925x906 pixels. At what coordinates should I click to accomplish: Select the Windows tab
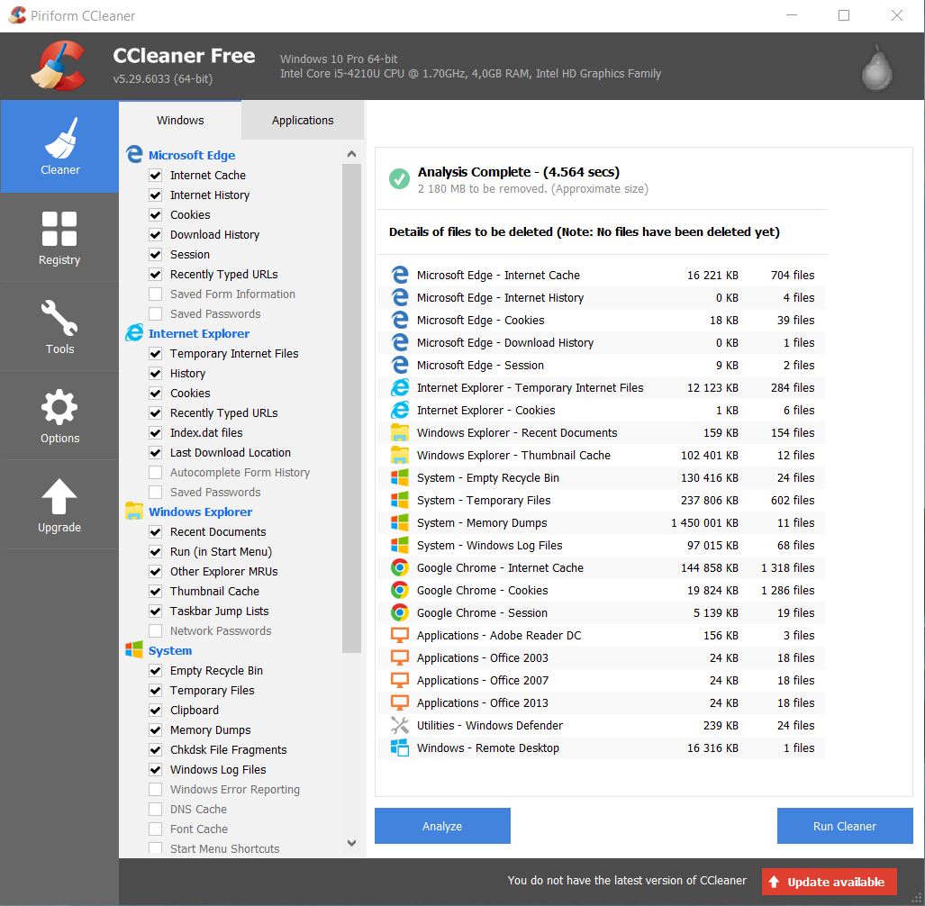click(180, 121)
